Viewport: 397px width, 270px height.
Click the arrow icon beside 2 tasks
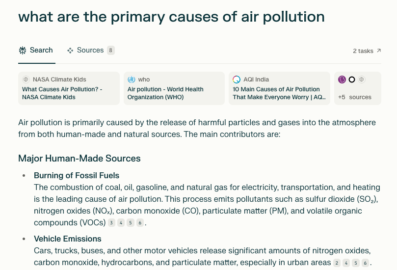coord(379,51)
